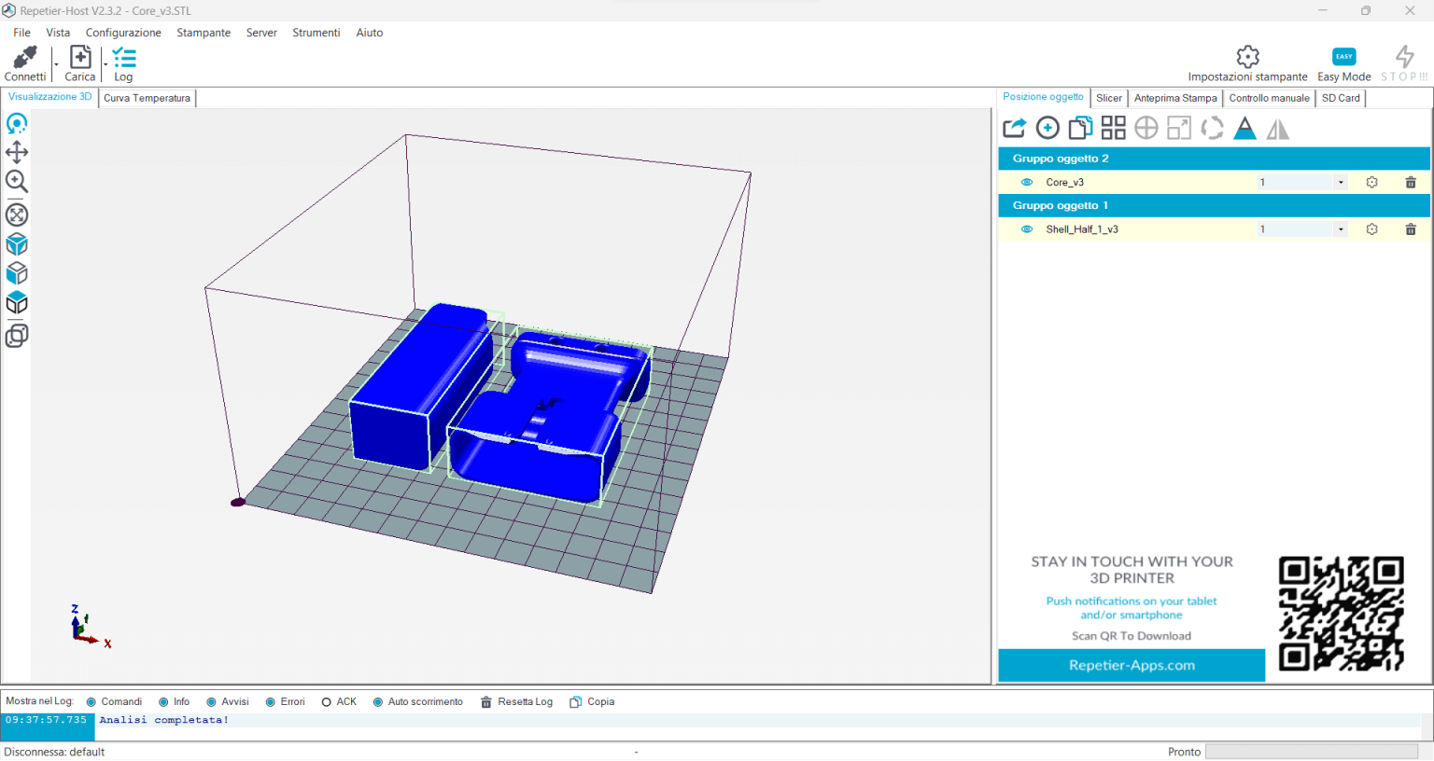Switch to the Slicer tab

(x=1109, y=97)
